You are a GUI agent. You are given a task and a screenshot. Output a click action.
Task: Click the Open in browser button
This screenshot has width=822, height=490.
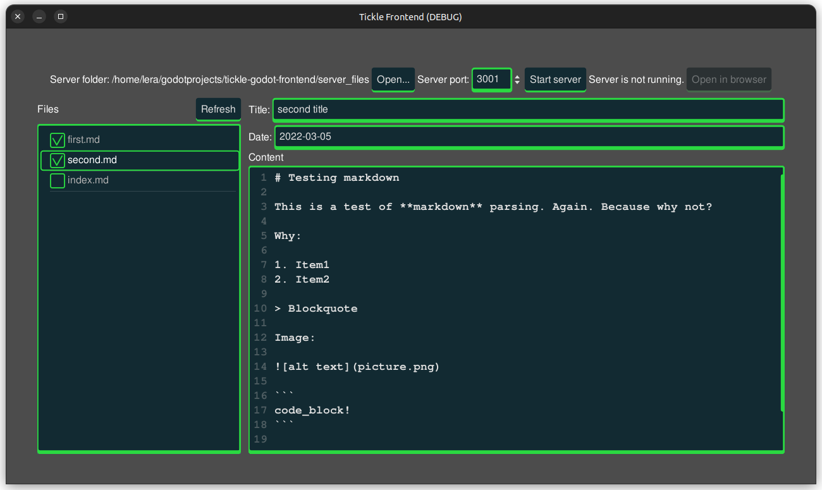tap(728, 80)
